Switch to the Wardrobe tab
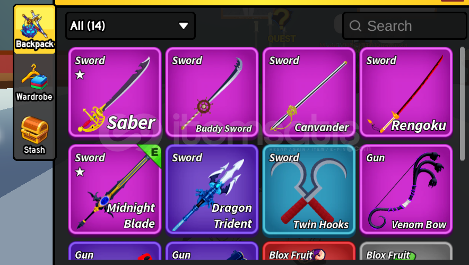This screenshot has width=469, height=265. tap(34, 82)
